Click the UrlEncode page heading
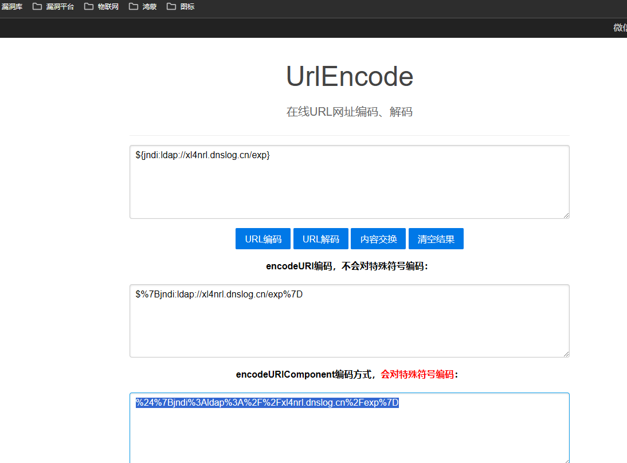 coord(350,76)
